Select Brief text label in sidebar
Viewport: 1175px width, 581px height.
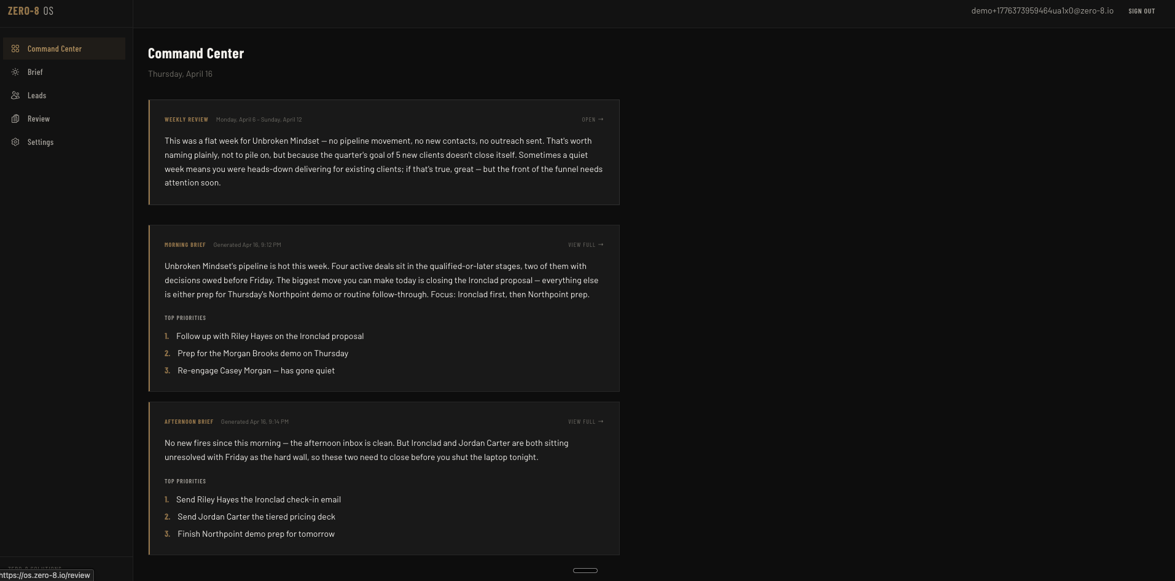35,72
